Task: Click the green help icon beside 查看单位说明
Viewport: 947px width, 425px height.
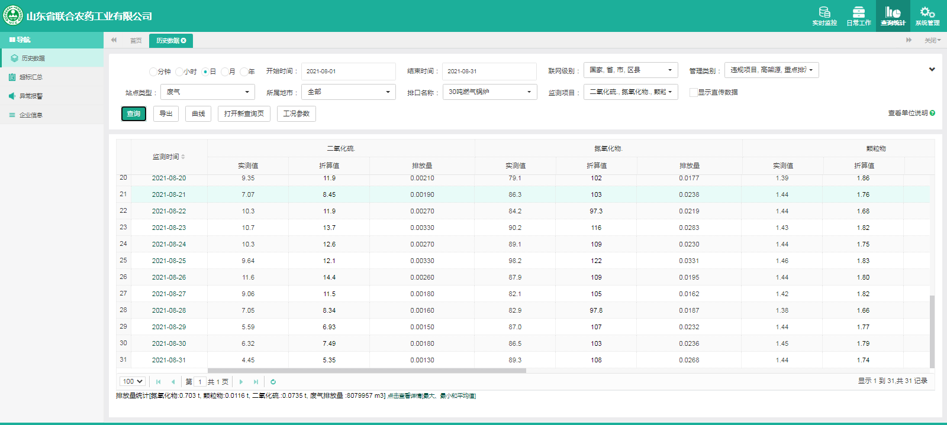Action: (x=932, y=113)
